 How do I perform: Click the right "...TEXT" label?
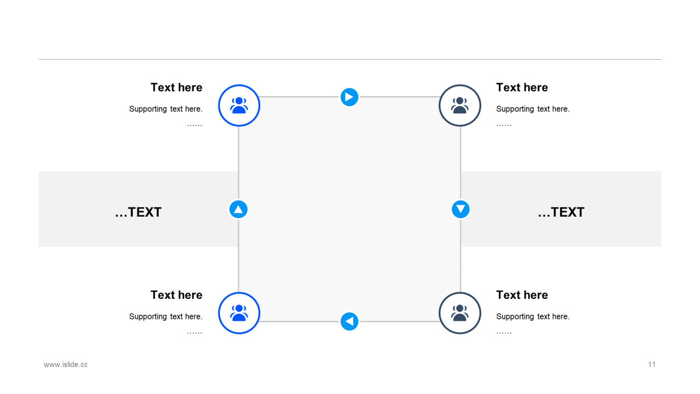pos(561,212)
